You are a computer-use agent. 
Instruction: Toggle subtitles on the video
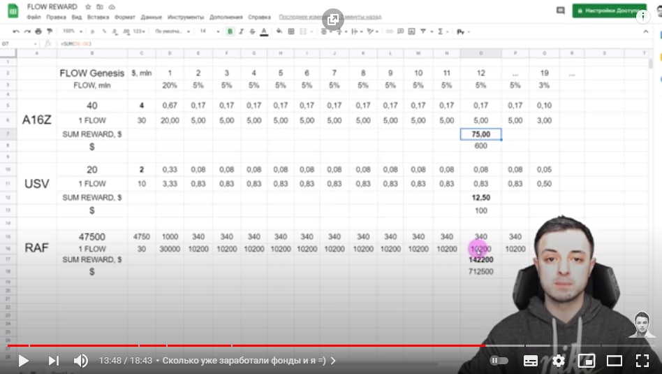point(530,361)
